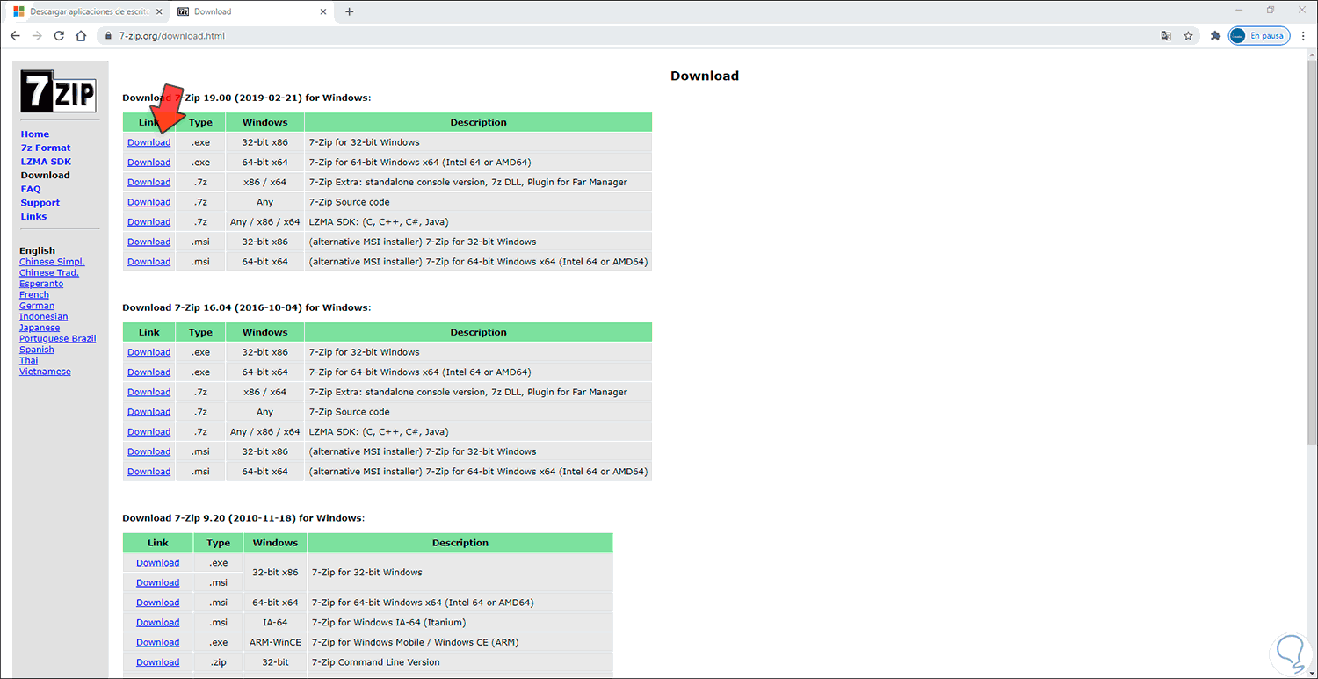Image resolution: width=1318 pixels, height=679 pixels.
Task: Go back using the browser back arrow
Action: pos(15,36)
